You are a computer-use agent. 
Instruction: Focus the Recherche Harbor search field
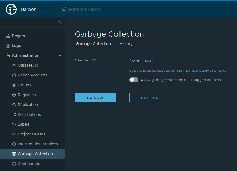tap(85, 9)
